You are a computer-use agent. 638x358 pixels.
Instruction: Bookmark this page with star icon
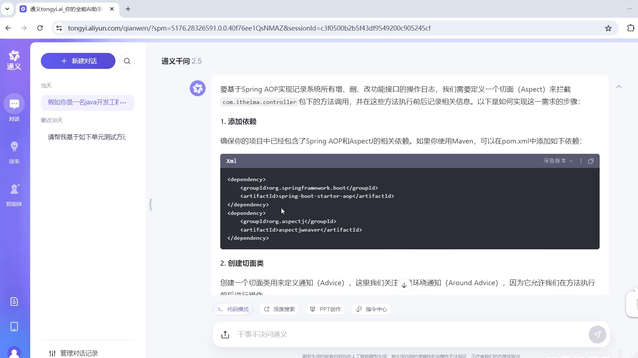coord(608,28)
